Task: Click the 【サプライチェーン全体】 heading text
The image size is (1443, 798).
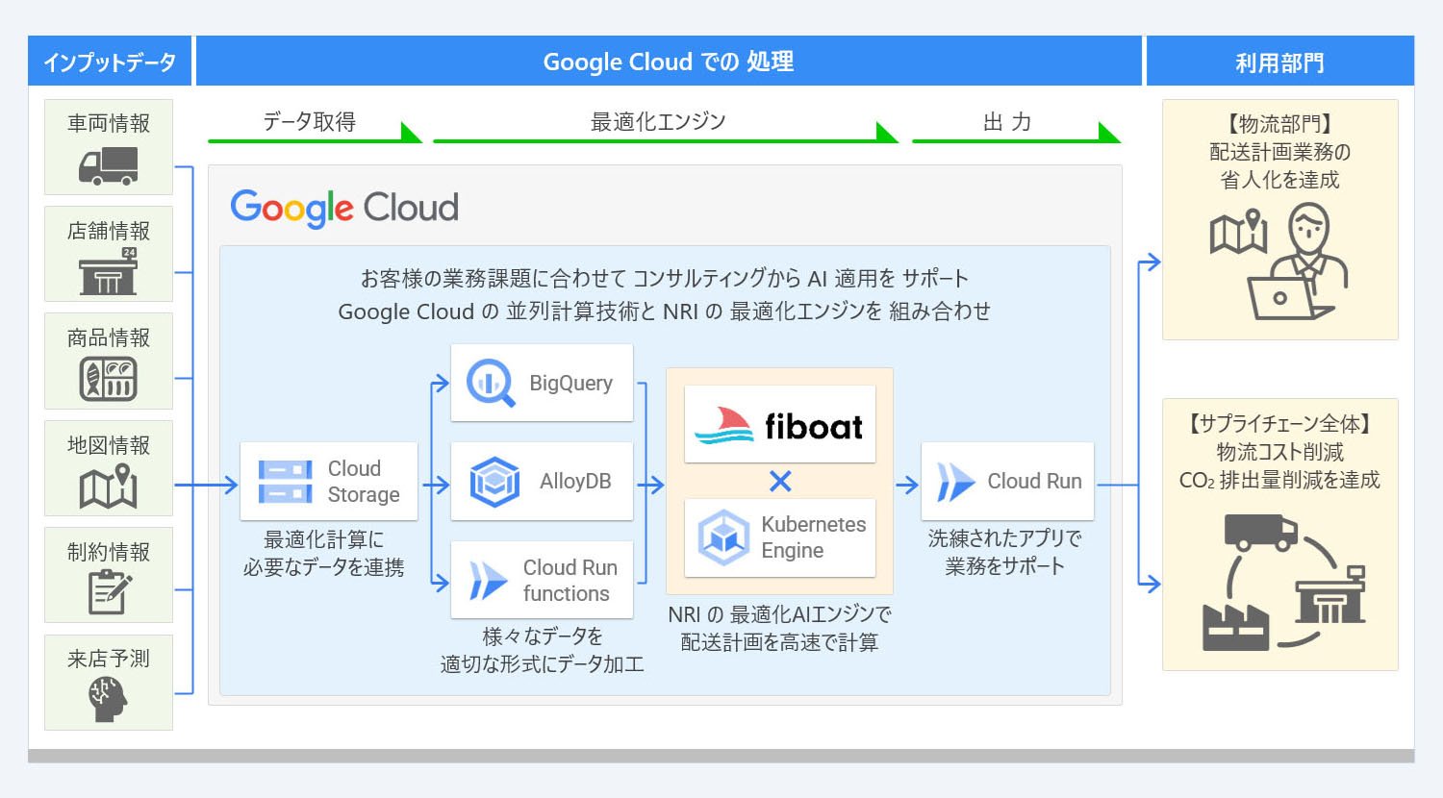Action: [1279, 424]
